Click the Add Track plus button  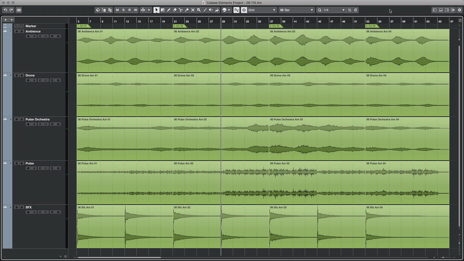point(5,20)
